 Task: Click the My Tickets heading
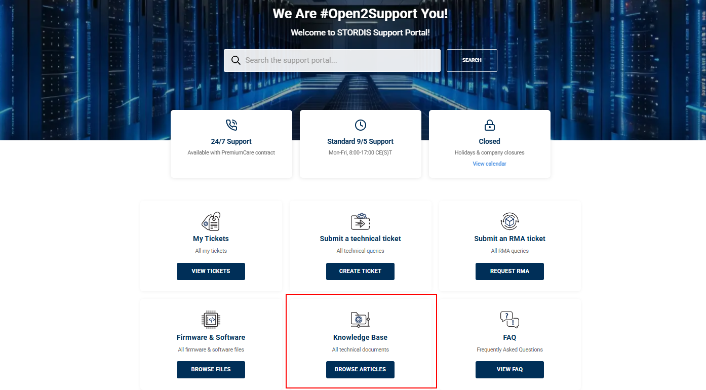211,239
